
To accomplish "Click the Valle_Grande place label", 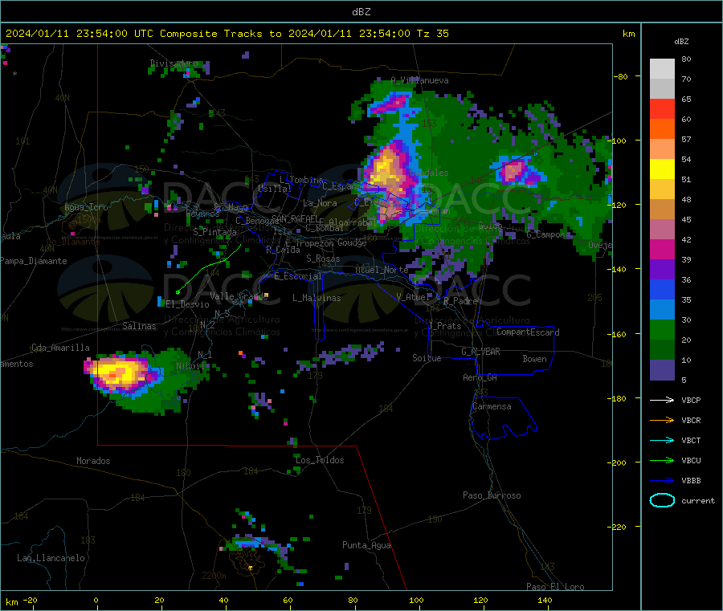I will 239,296.
